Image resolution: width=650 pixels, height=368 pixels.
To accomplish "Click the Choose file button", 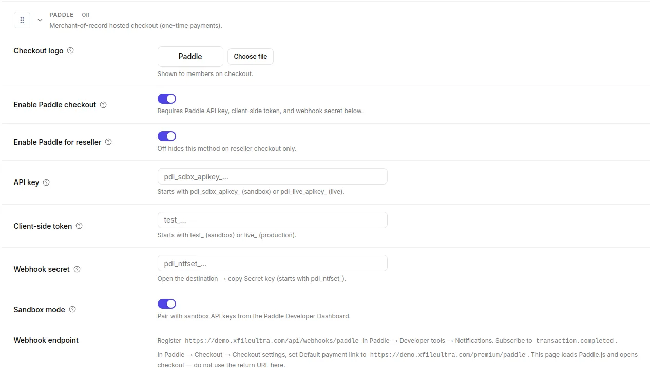I will (x=251, y=57).
